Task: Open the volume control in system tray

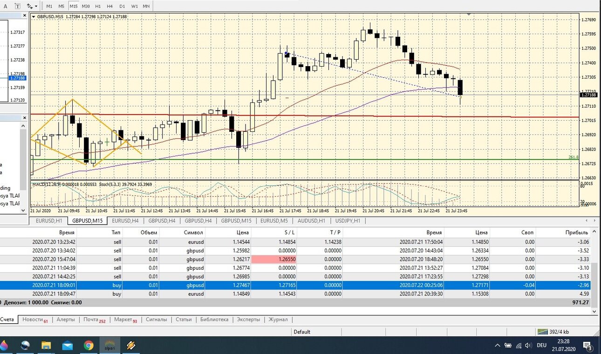Action: [x=527, y=346]
